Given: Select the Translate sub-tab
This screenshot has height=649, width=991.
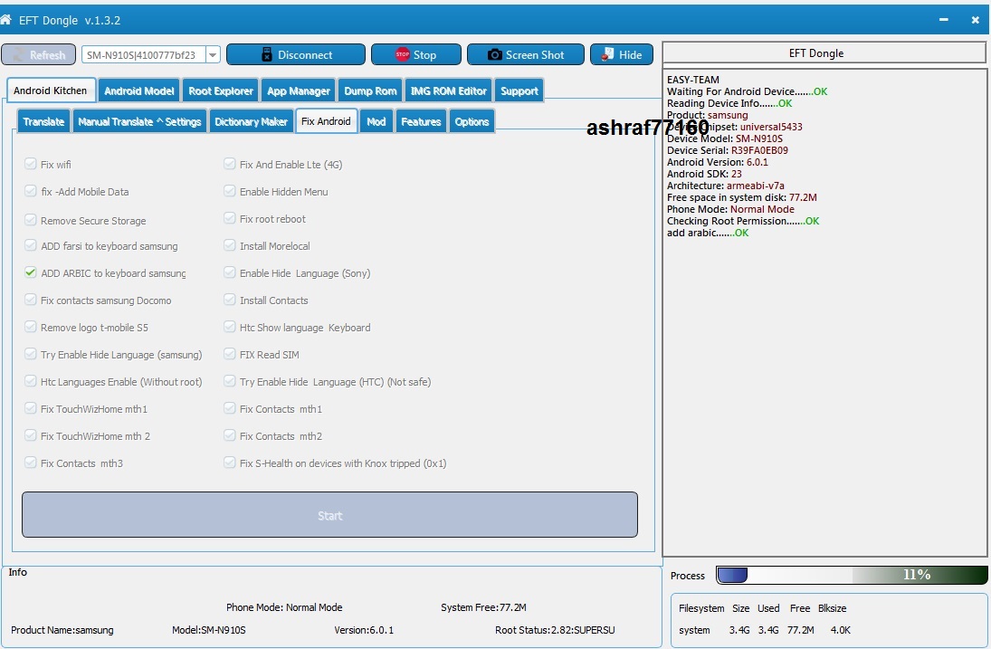Looking at the screenshot, I should 43,121.
